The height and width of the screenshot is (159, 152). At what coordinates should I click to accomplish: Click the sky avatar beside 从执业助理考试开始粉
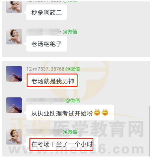pos(14,105)
